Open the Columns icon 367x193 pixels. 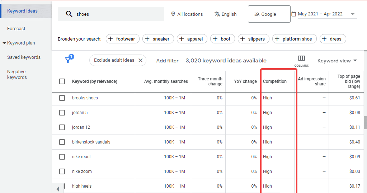(x=301, y=58)
